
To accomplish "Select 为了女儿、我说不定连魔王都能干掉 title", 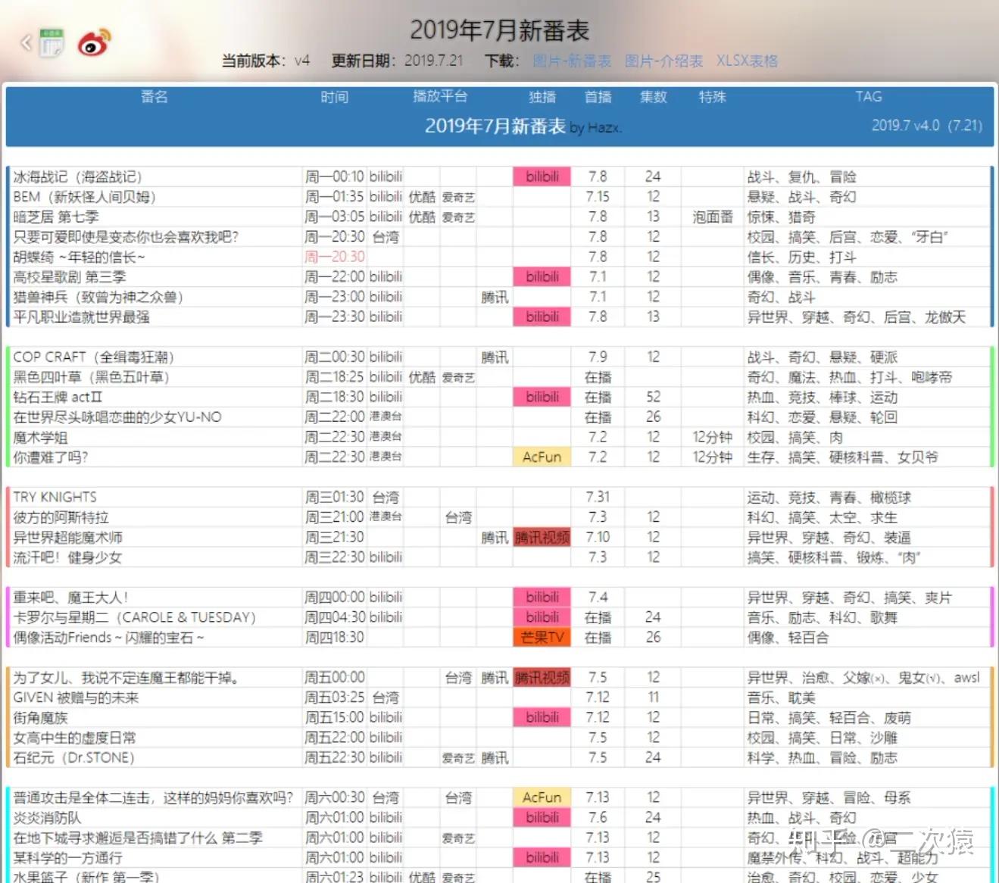I will [x=126, y=678].
